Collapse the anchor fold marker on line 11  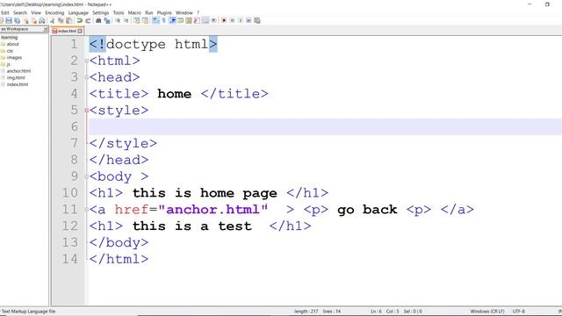[86, 209]
